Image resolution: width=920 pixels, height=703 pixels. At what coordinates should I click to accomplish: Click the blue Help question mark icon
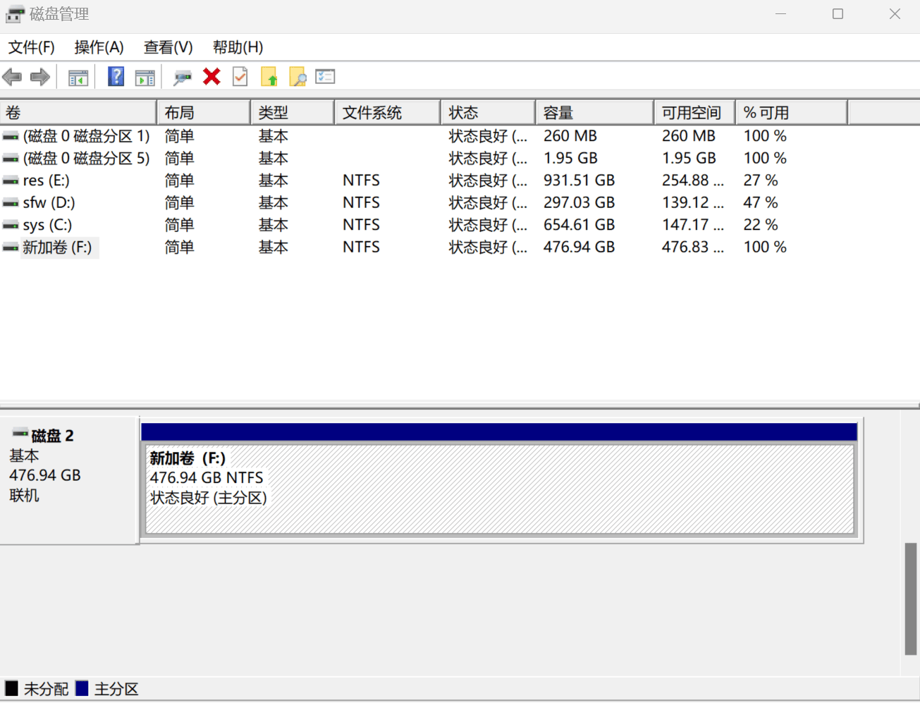click(x=116, y=77)
